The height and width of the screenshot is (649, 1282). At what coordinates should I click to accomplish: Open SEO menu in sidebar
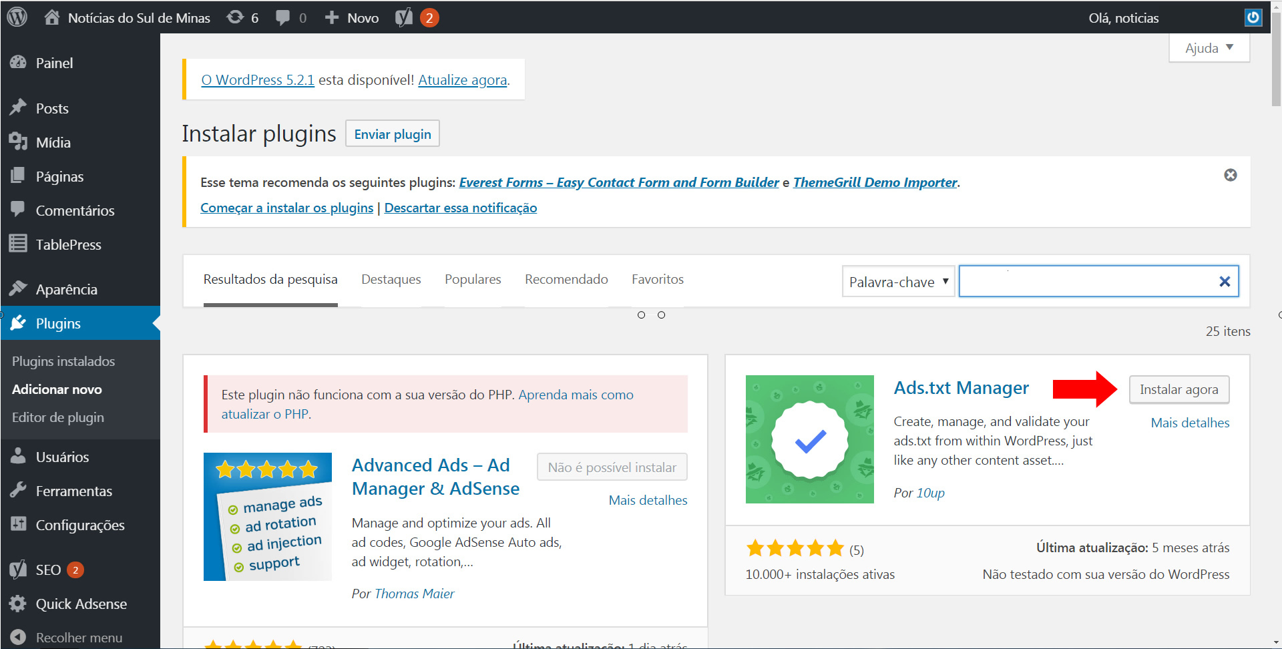click(x=80, y=570)
